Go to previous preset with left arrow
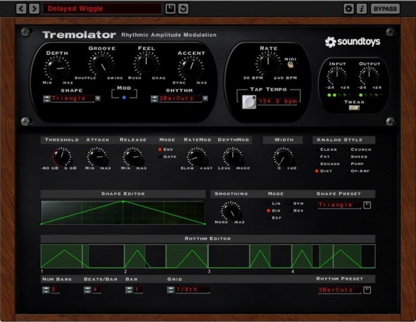Screen dimensions: 416x322 21,8
